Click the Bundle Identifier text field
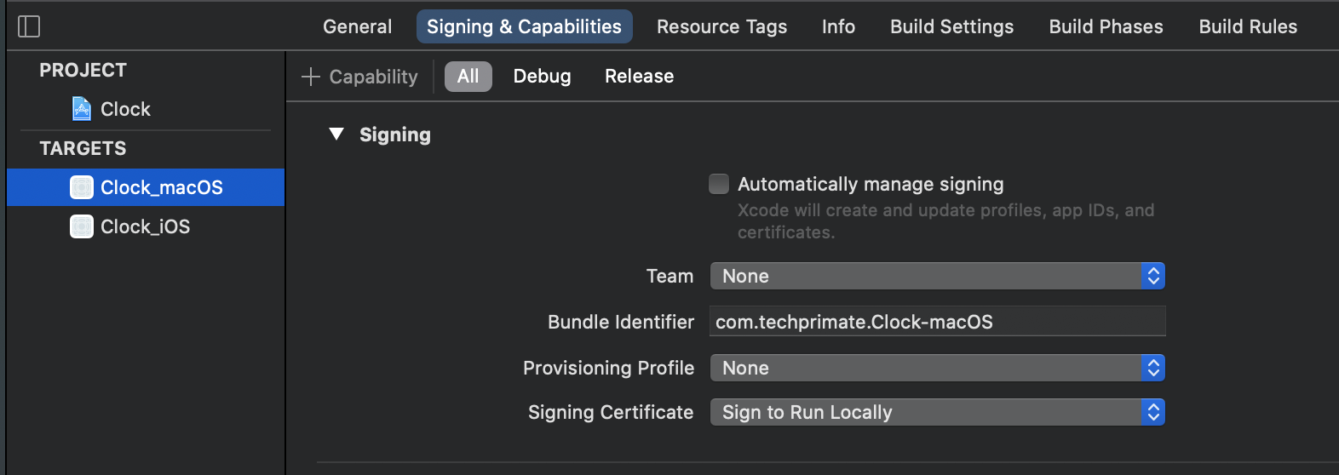 point(937,322)
